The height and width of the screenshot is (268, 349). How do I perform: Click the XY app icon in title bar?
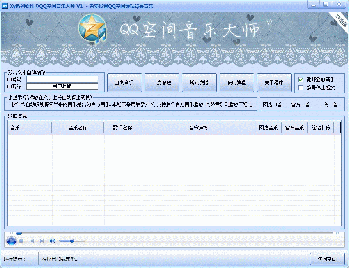coord(5,6)
